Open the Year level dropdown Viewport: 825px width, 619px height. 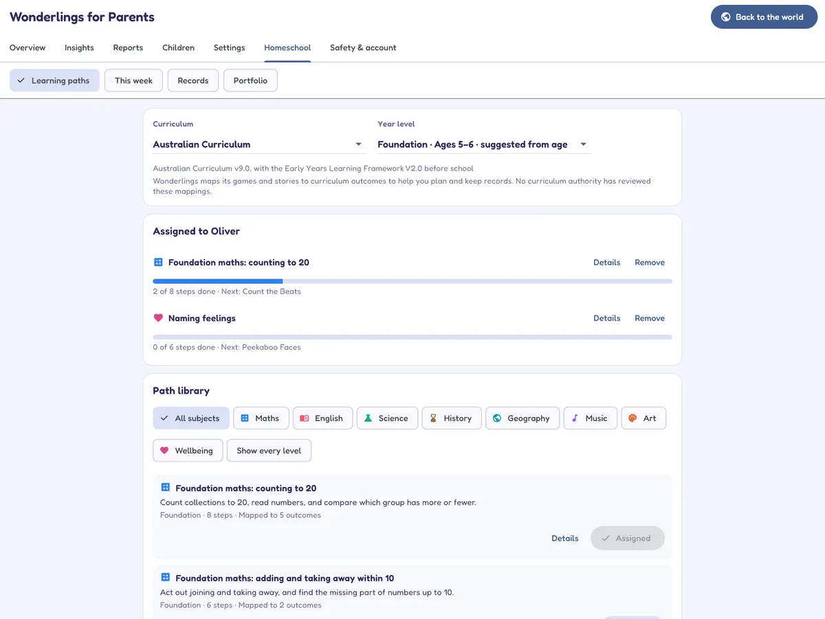point(483,144)
